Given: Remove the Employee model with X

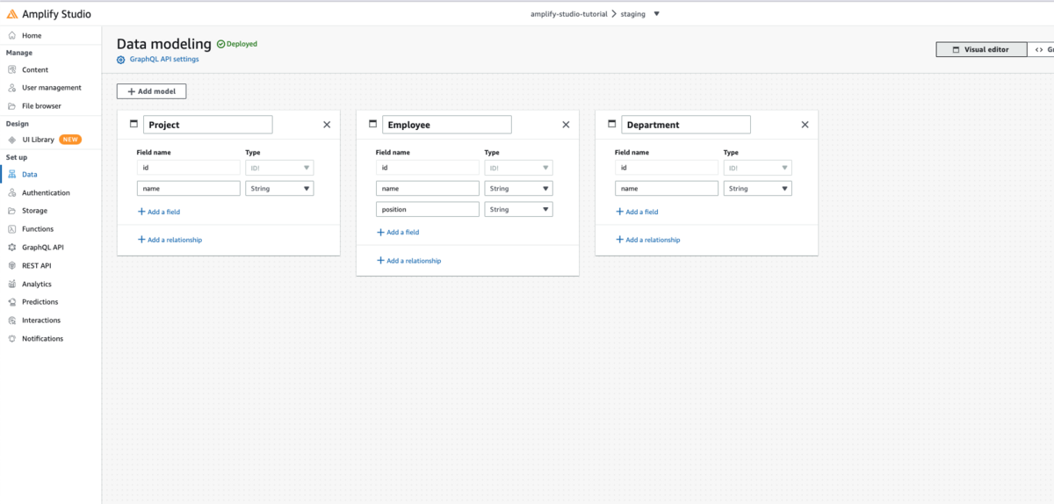Looking at the screenshot, I should coord(566,125).
